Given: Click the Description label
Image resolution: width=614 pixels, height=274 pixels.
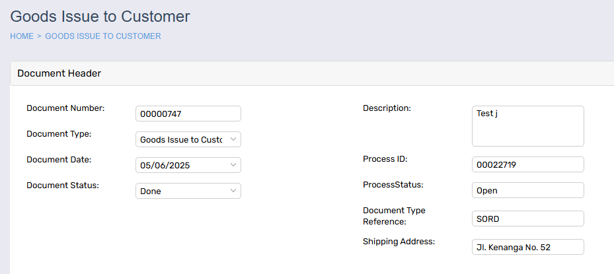Looking at the screenshot, I should (x=387, y=108).
